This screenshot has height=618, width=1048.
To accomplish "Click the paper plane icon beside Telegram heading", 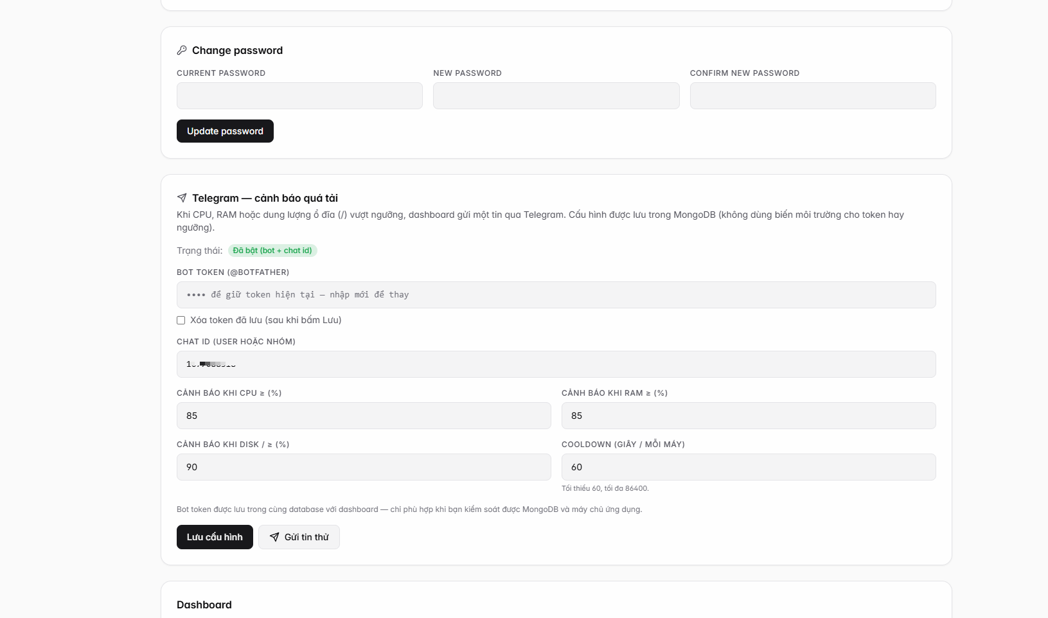I will pyautogui.click(x=182, y=198).
